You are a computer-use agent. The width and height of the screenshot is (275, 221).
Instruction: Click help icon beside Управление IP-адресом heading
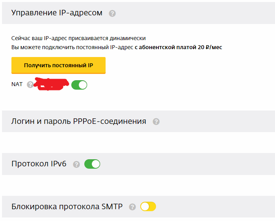[x=112, y=13]
